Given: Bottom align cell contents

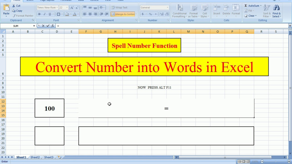Looking at the screenshot, I should [95, 8].
